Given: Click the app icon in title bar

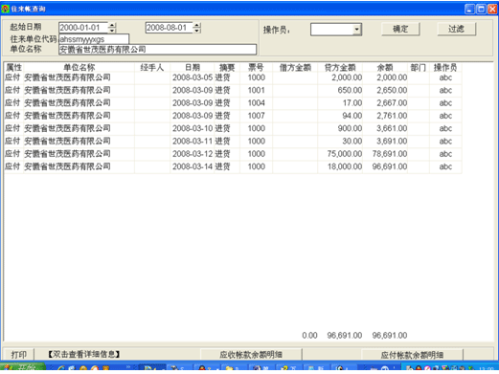Looking at the screenshot, I should [5, 9].
